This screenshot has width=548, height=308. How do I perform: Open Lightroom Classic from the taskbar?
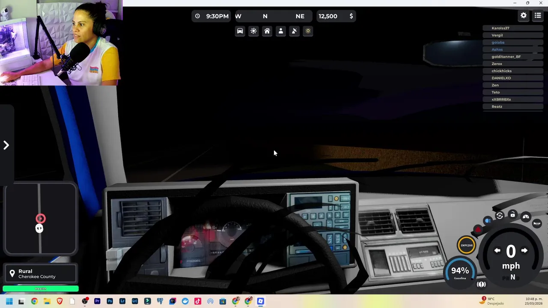[x=135, y=301]
